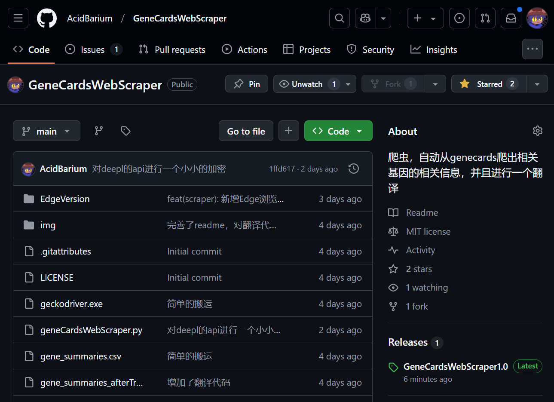554x402 pixels.
Task: Open Copilot chat icon
Action: pyautogui.click(x=365, y=18)
